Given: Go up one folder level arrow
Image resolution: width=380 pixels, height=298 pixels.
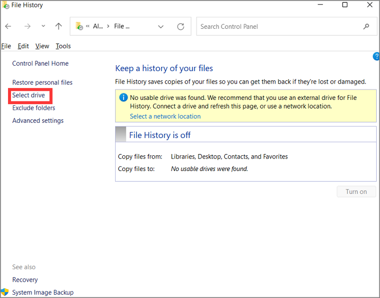Looking at the screenshot, I should 59,27.
